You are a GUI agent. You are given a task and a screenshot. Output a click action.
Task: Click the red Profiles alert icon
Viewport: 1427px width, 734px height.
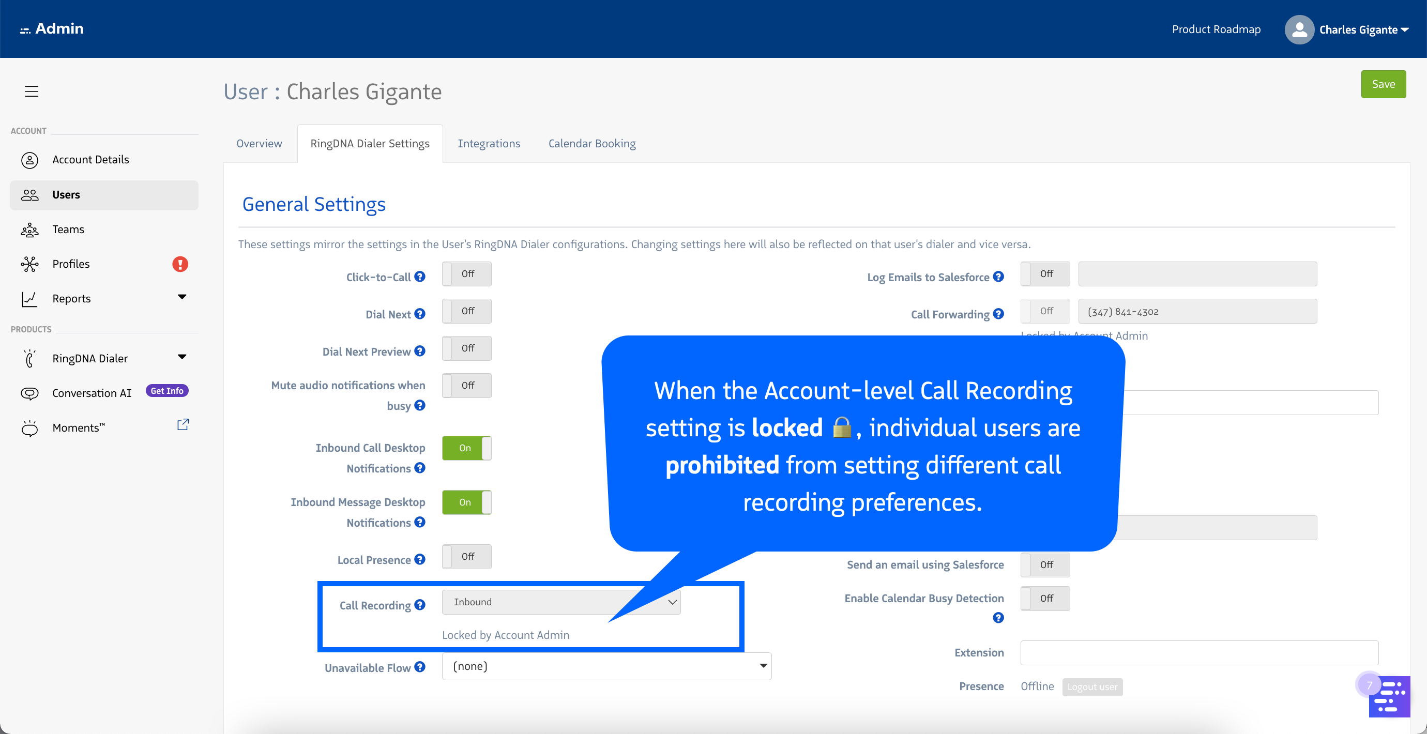(x=180, y=264)
